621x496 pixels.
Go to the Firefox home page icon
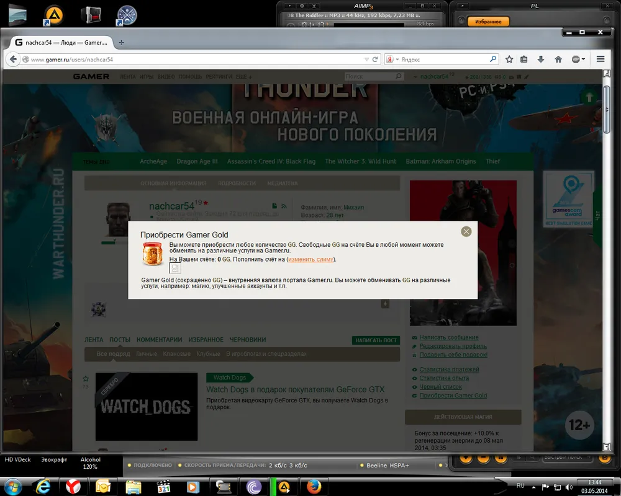(x=558, y=60)
